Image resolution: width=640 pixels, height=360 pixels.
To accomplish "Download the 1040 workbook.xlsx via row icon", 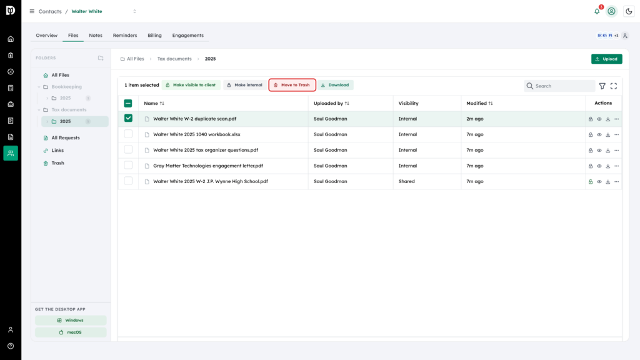I will coord(607,135).
